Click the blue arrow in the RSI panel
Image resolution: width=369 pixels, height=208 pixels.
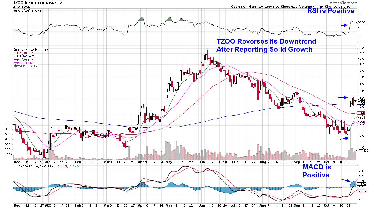point(344,26)
